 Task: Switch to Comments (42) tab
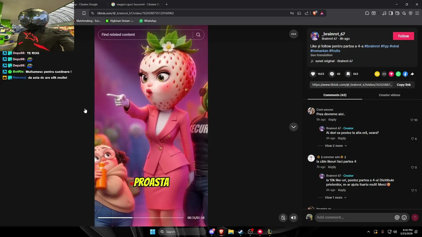(x=335, y=95)
